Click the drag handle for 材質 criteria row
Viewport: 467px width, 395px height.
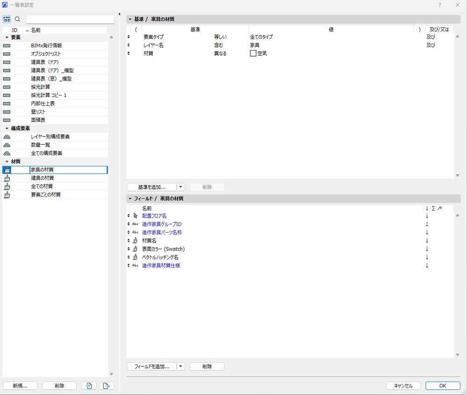point(129,53)
